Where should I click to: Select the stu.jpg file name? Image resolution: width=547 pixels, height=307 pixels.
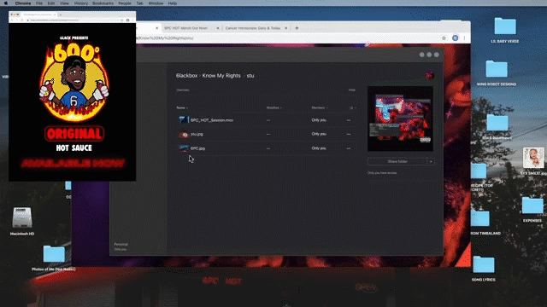(x=197, y=134)
